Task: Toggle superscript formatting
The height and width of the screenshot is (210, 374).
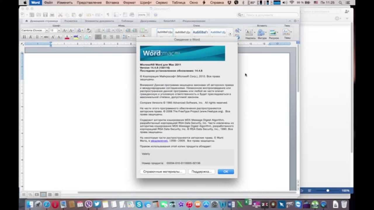Action: pos(53,37)
